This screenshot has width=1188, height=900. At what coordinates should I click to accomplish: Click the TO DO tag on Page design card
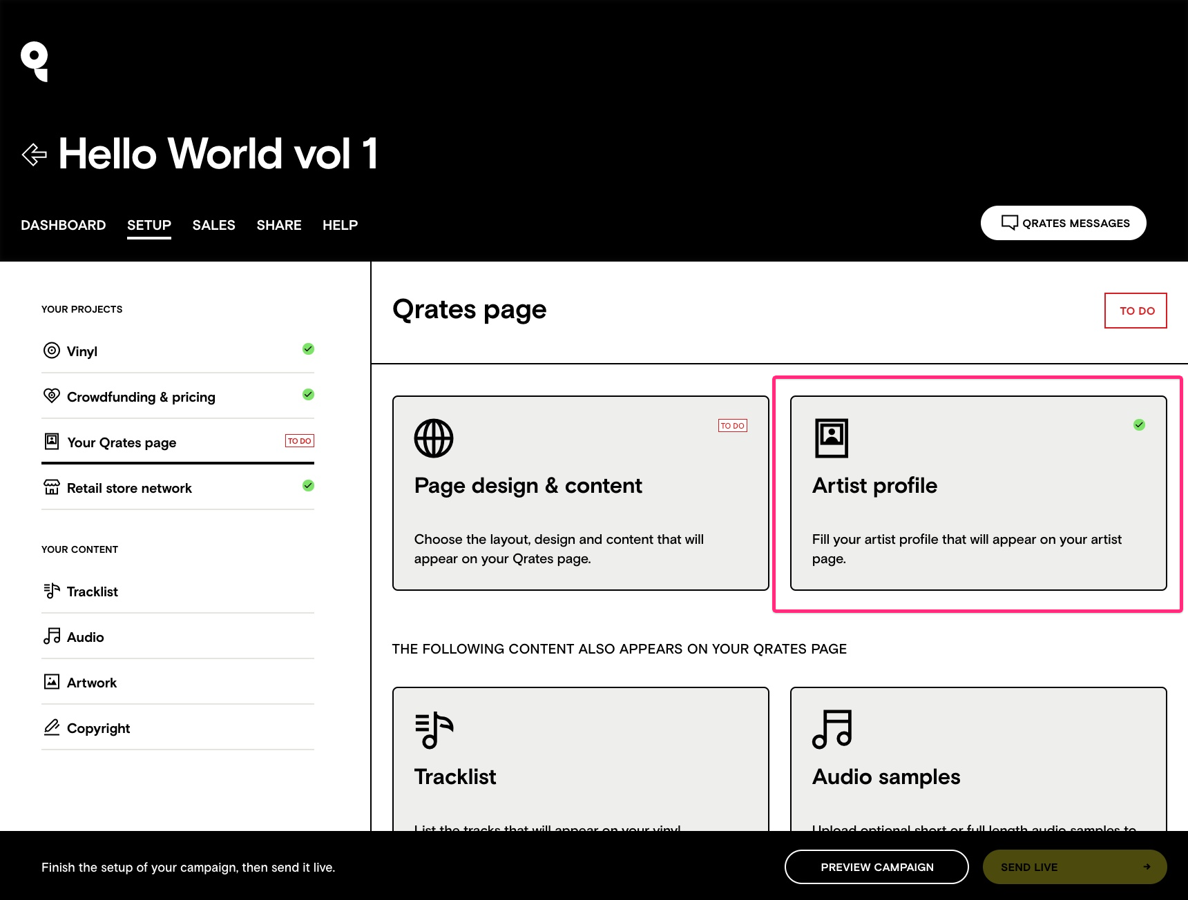[733, 426]
